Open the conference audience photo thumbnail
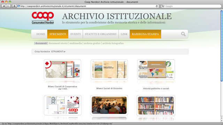 click(x=109, y=105)
